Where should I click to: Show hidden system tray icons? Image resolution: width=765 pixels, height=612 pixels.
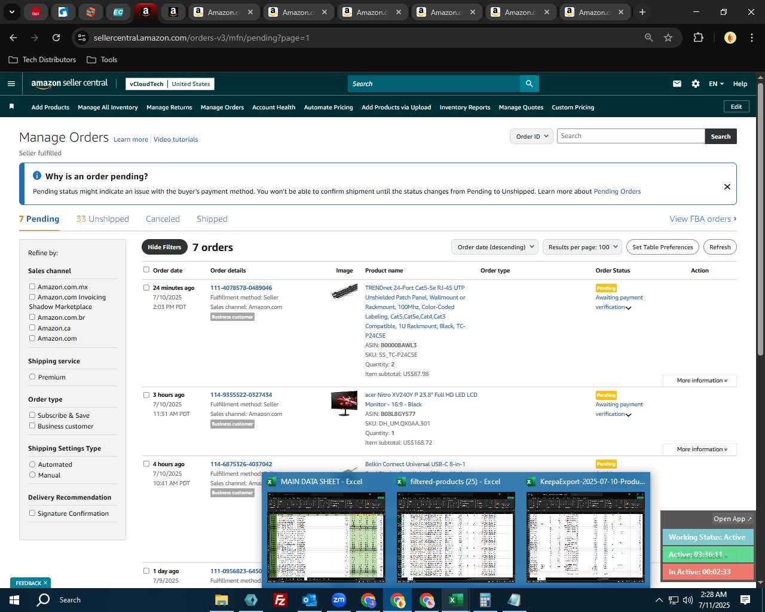click(659, 600)
